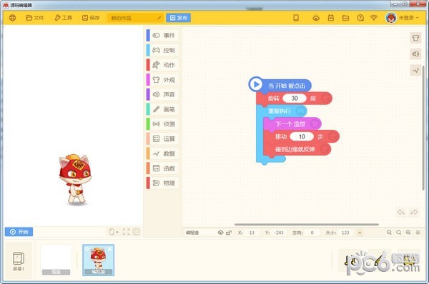Image resolution: width=429 pixels, height=284 pixels.
Task: Toggle the stage grid icon
Action: 136,232
